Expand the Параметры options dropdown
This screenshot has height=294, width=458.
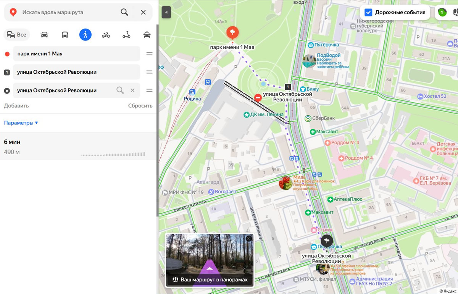(x=21, y=123)
